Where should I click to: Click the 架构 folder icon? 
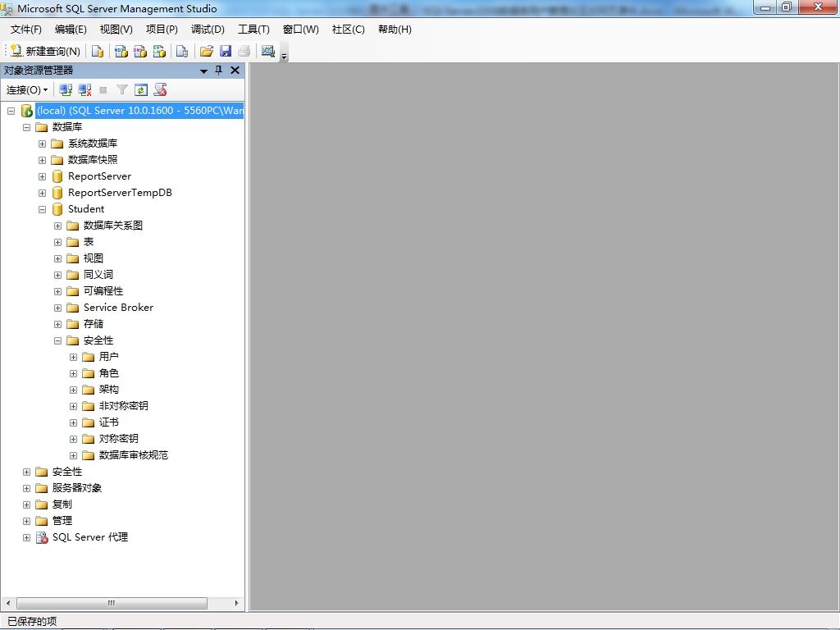coord(89,390)
